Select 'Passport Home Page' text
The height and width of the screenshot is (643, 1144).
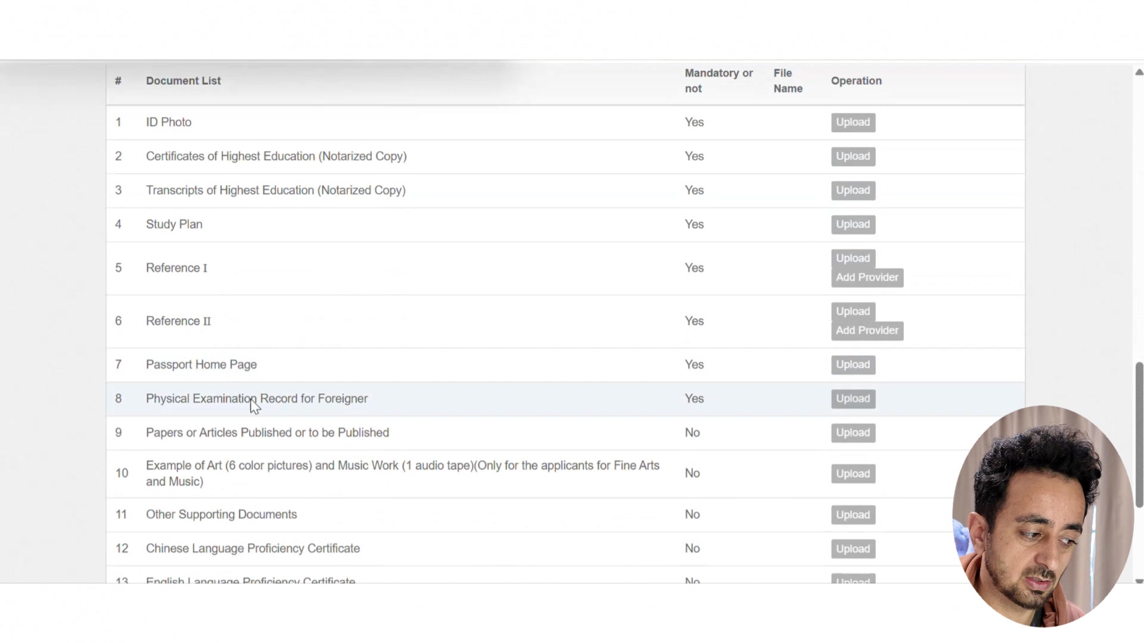201,364
